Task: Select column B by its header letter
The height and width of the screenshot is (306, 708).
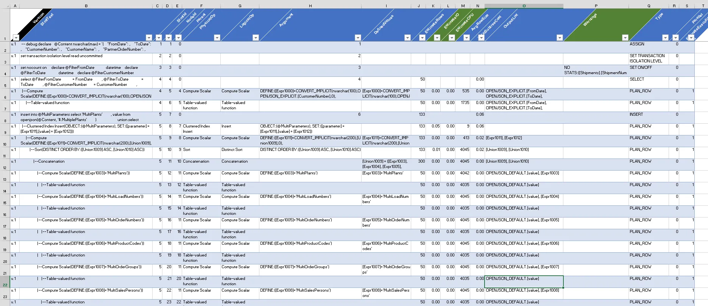Action: [86, 6]
